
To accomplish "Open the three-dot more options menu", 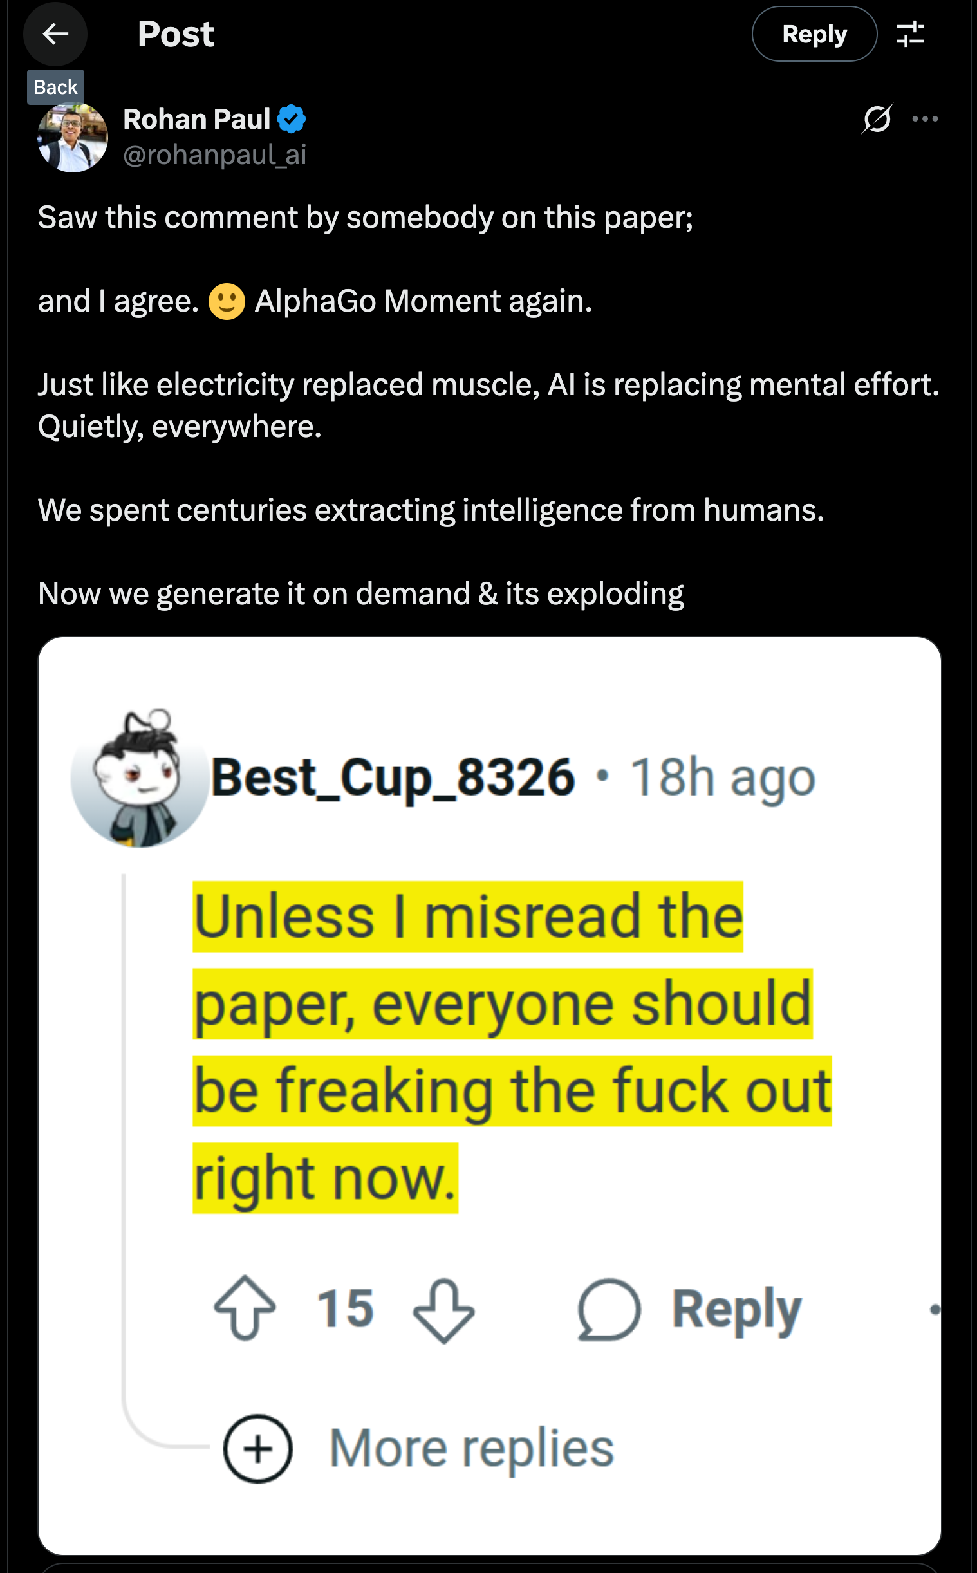I will click(925, 119).
